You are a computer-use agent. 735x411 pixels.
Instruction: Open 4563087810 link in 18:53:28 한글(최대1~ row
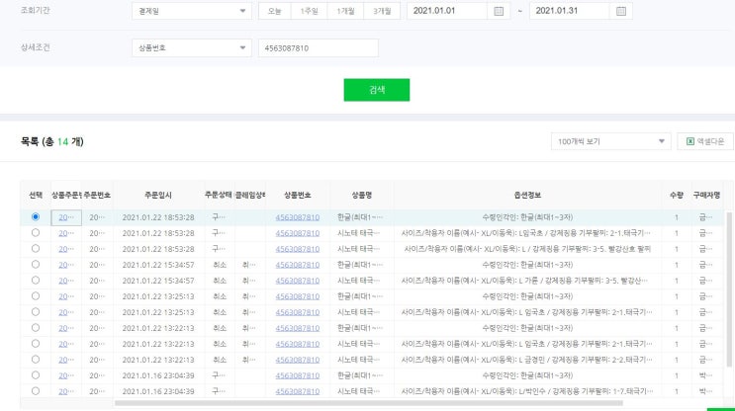click(297, 217)
